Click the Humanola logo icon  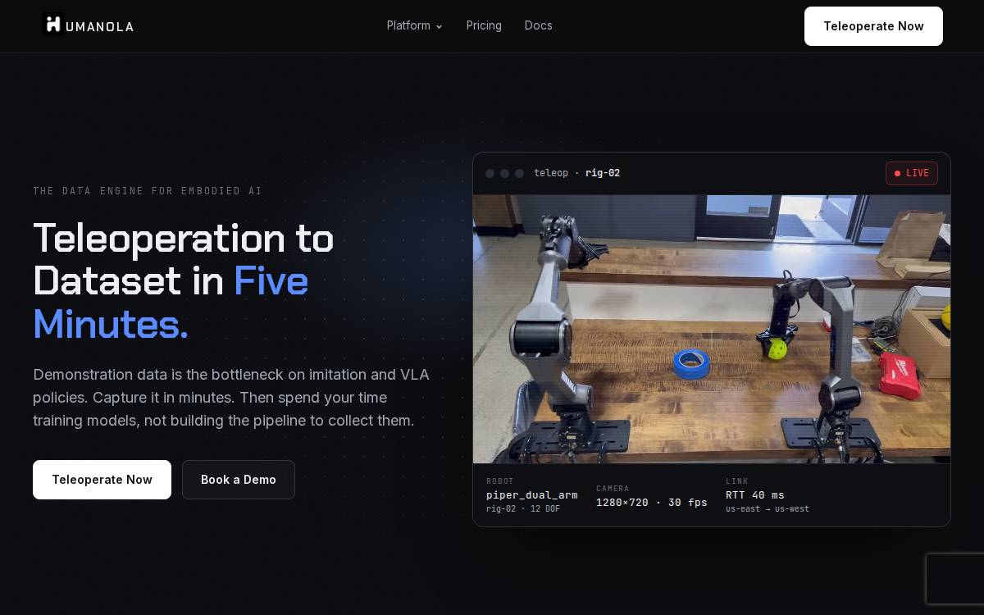(x=52, y=25)
